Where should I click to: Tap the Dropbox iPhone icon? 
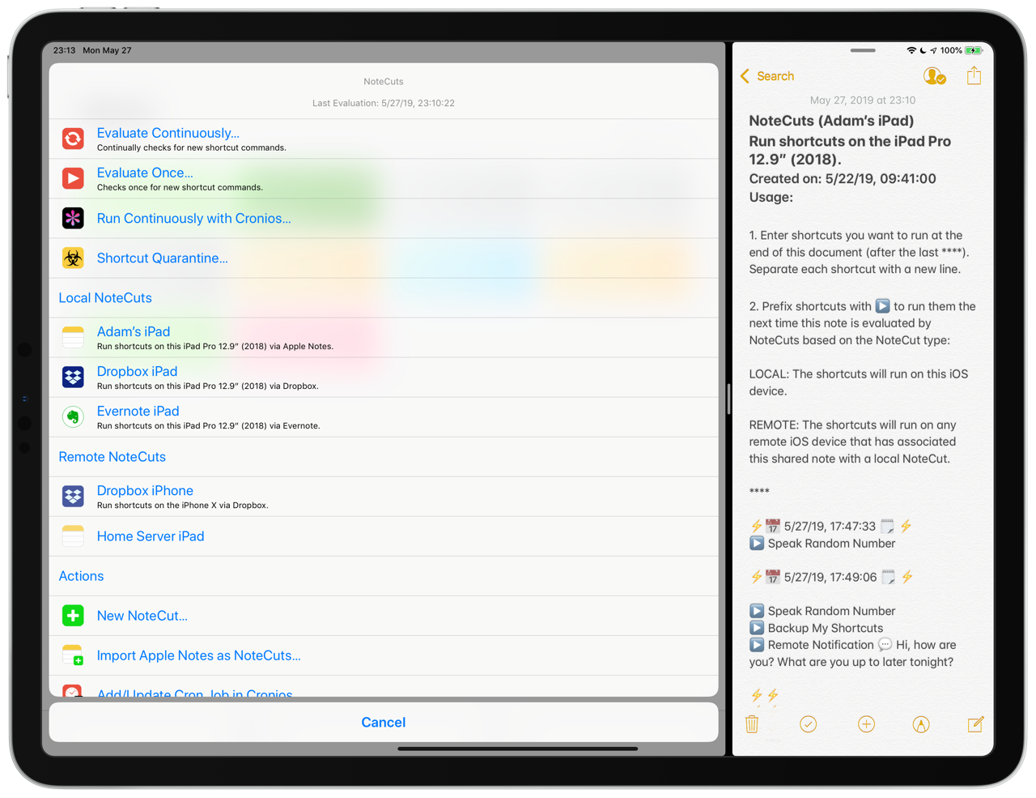[73, 496]
